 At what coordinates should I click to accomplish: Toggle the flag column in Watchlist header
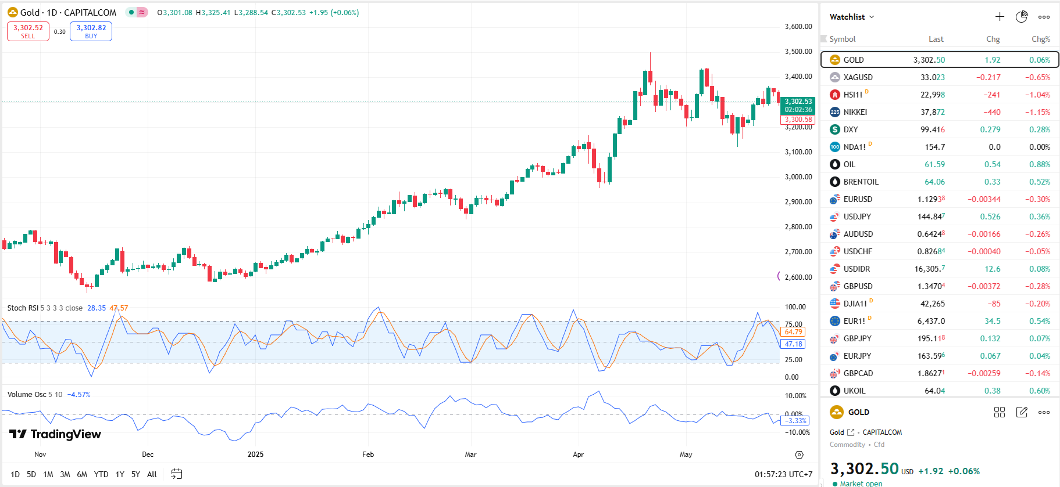click(823, 39)
